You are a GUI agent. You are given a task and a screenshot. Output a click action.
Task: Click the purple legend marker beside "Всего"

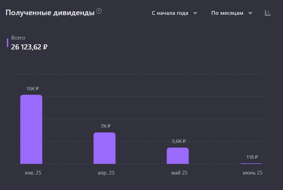(x=7, y=42)
